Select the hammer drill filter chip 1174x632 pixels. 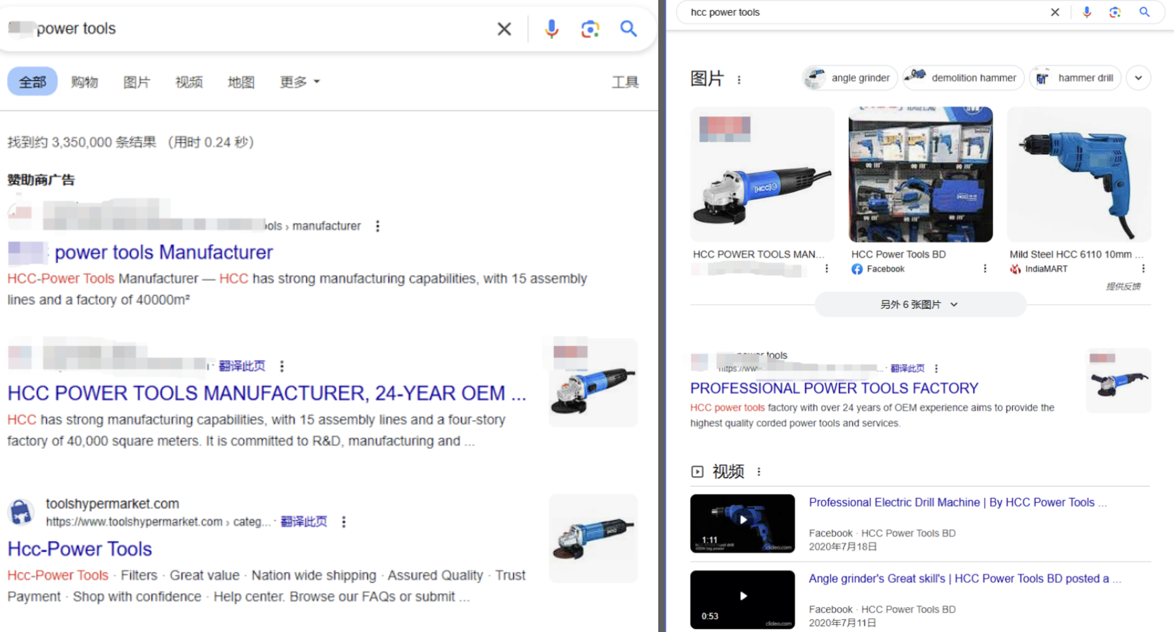coord(1075,78)
